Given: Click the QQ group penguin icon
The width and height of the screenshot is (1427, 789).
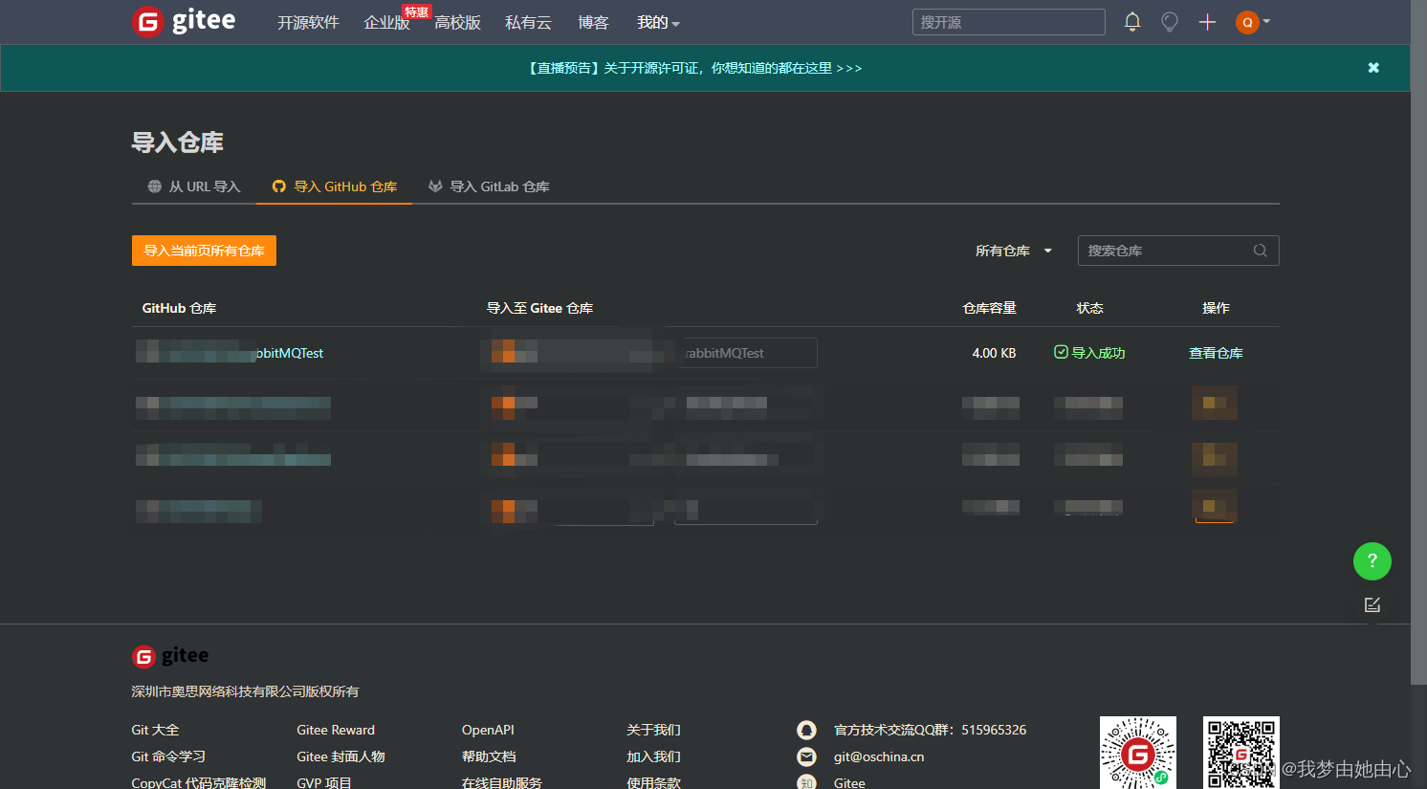Looking at the screenshot, I should point(806,730).
